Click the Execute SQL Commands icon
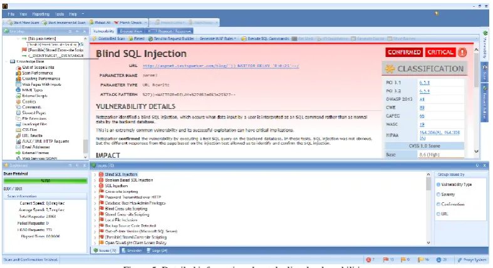The height and width of the screenshot is (268, 493). pos(244,39)
